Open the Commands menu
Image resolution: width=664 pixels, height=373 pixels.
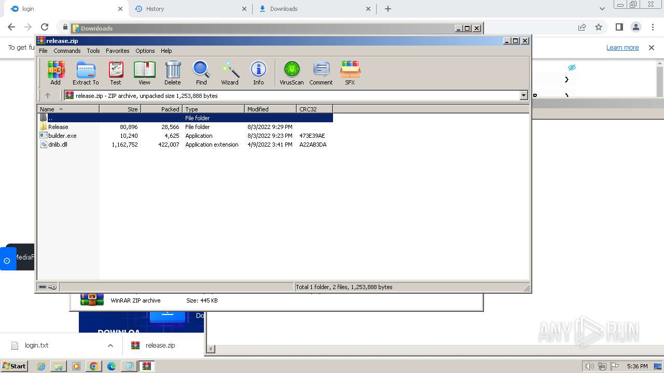(x=67, y=51)
